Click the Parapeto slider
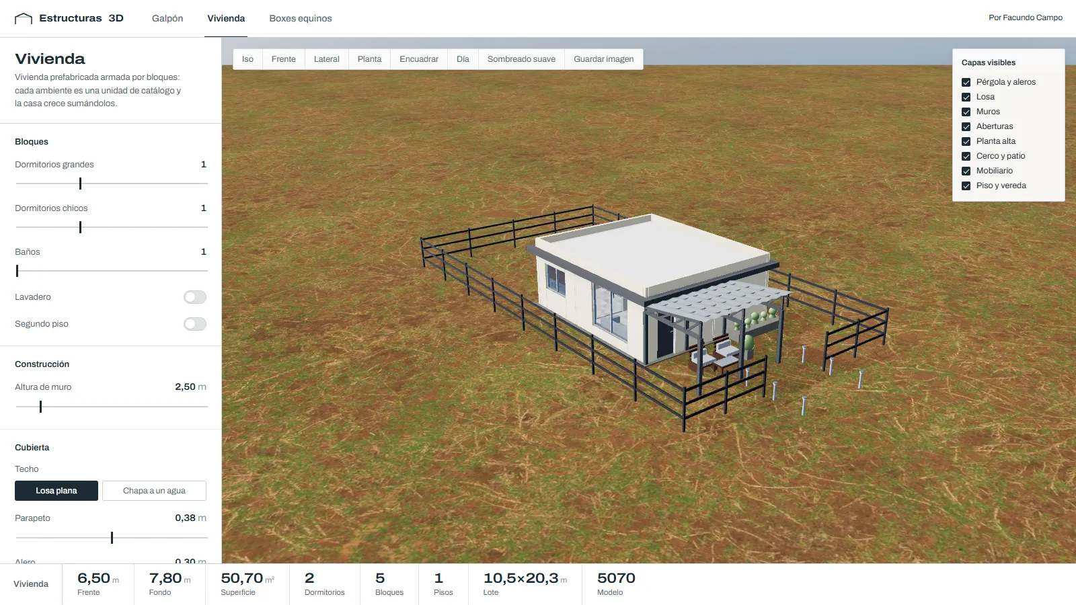 pos(112,538)
